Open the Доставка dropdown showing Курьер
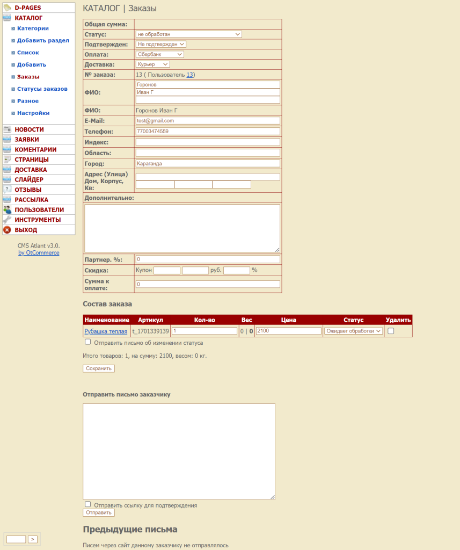460x550 pixels. (x=152, y=64)
